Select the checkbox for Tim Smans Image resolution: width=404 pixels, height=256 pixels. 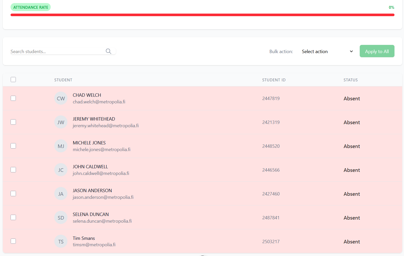pyautogui.click(x=13, y=241)
